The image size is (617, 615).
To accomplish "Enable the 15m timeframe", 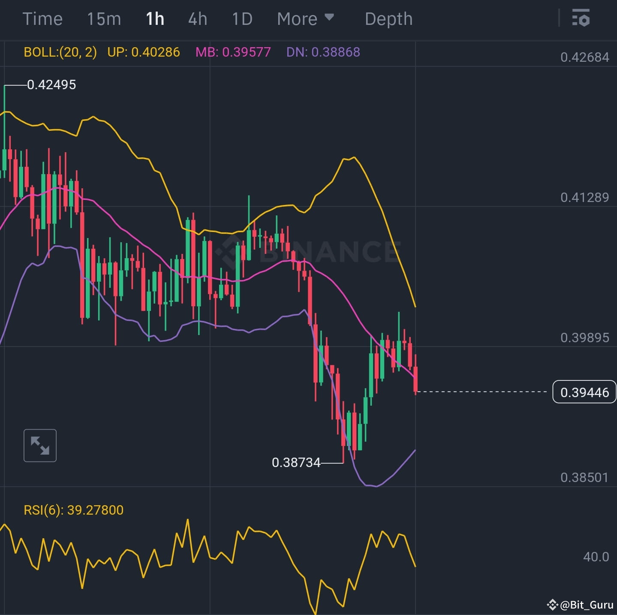I will [104, 19].
